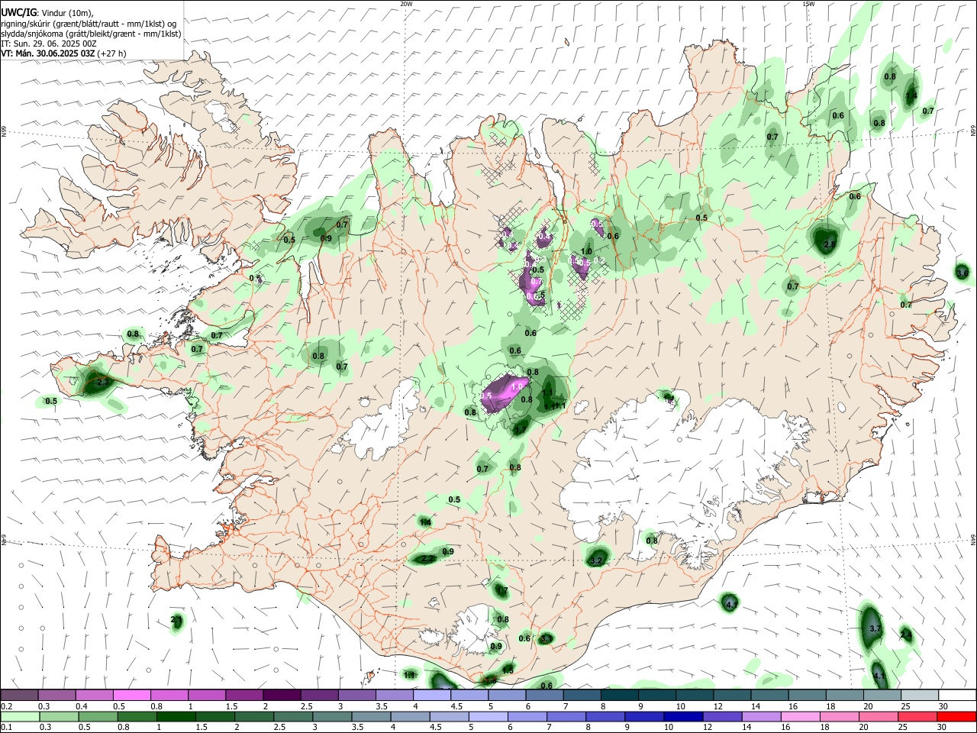This screenshot has height=733, width=977.
Task: Click the 'slydda/snjókoma' legend description line
Action: (x=91, y=34)
